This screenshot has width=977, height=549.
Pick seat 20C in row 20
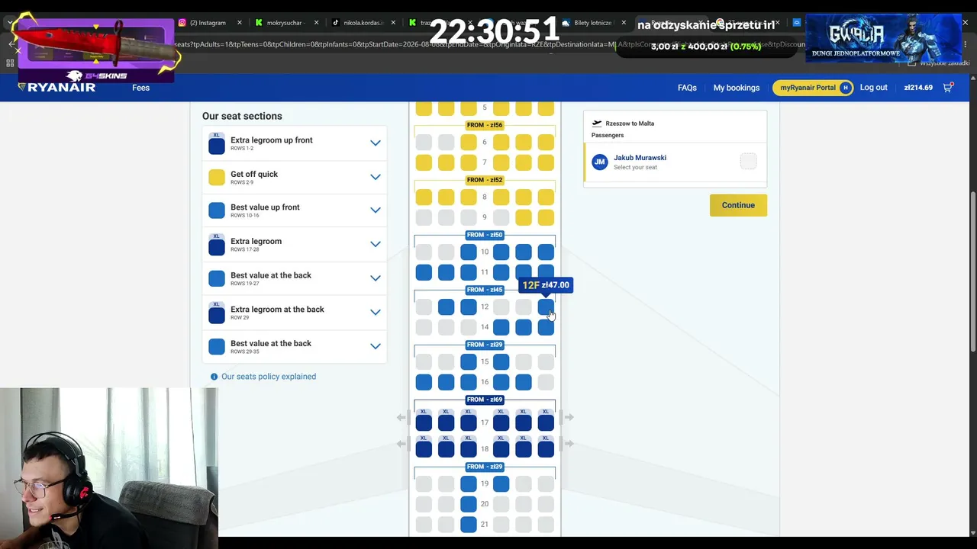pyautogui.click(x=468, y=504)
